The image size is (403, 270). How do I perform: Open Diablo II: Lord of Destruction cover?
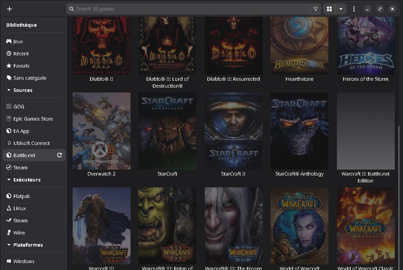[167, 46]
